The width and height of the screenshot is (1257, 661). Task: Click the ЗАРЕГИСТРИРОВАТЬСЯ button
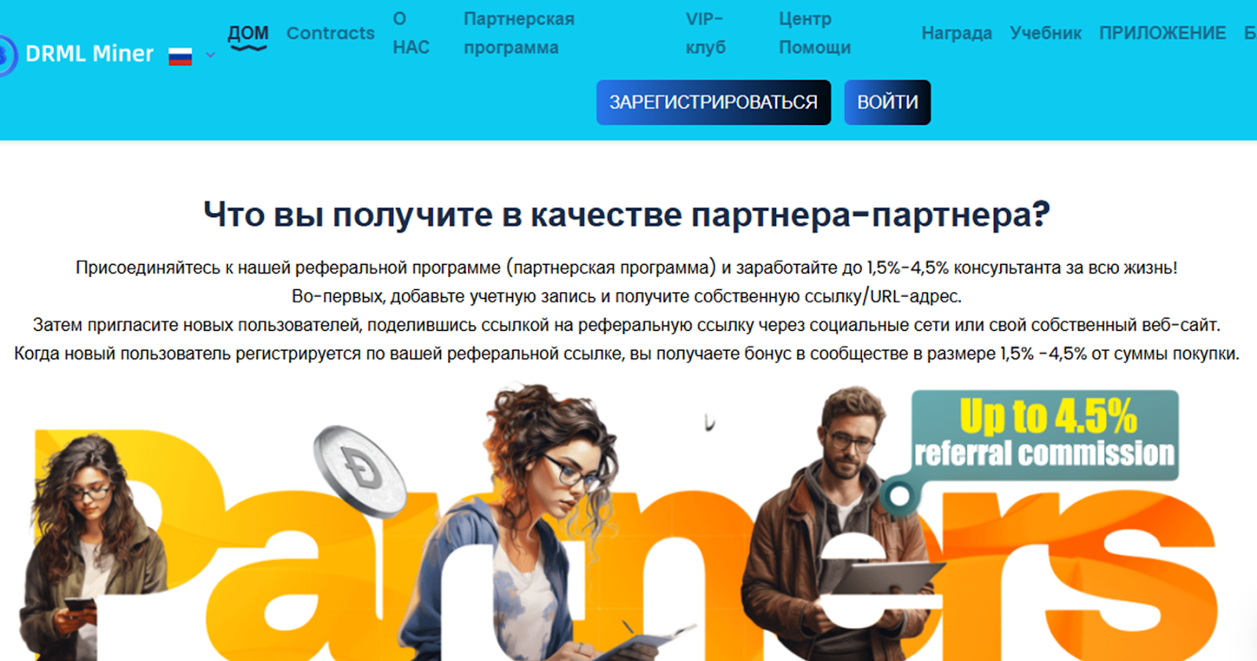pos(713,102)
